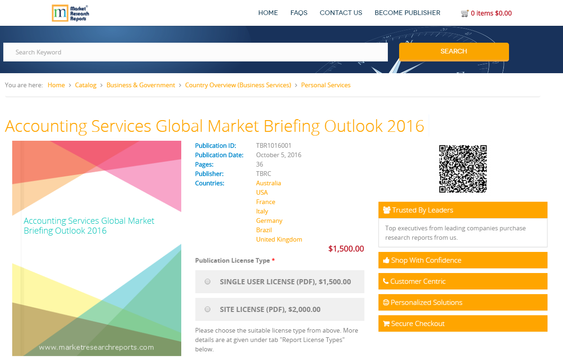Open the 0 items $0.00 cart link
Viewport: 563px width, 357px height.
click(491, 13)
